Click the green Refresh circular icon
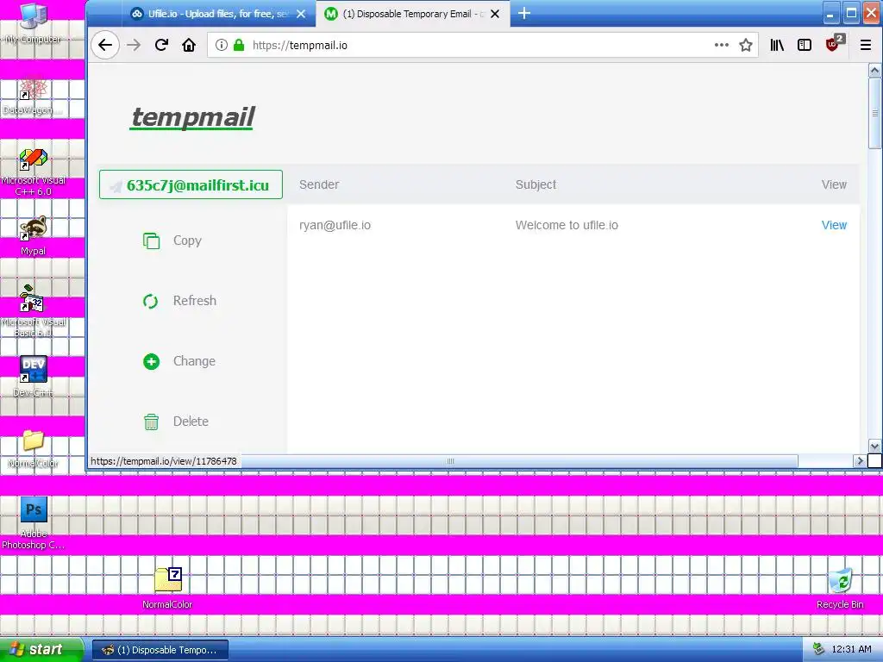 (x=150, y=301)
